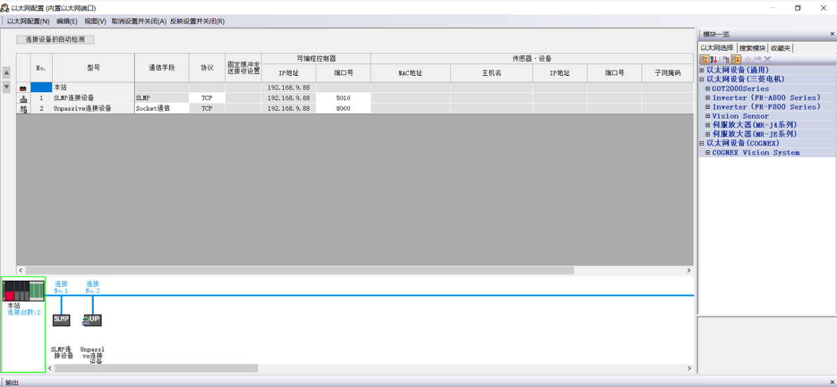Screen dimensions: 837x387
Task: Click the SLMP device icon in the diagram
Action: [x=61, y=320]
